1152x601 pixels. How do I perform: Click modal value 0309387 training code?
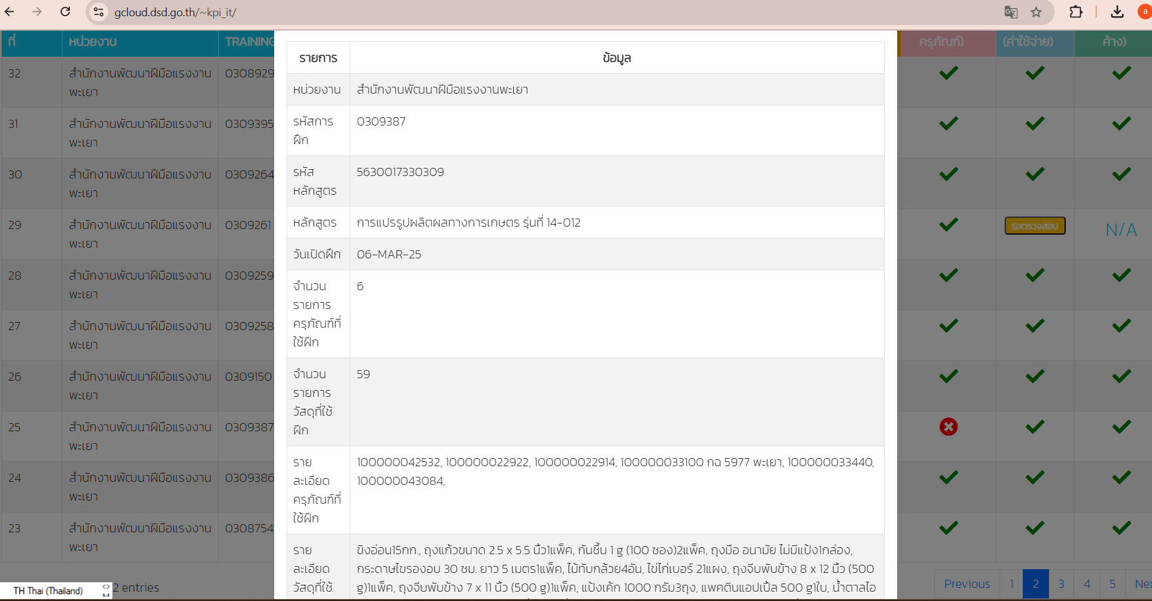pyautogui.click(x=381, y=122)
